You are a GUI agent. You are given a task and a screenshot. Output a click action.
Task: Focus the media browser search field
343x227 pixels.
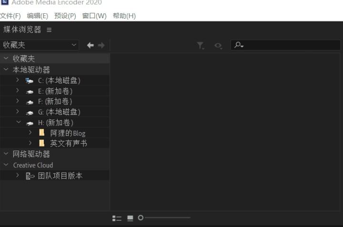(x=285, y=45)
